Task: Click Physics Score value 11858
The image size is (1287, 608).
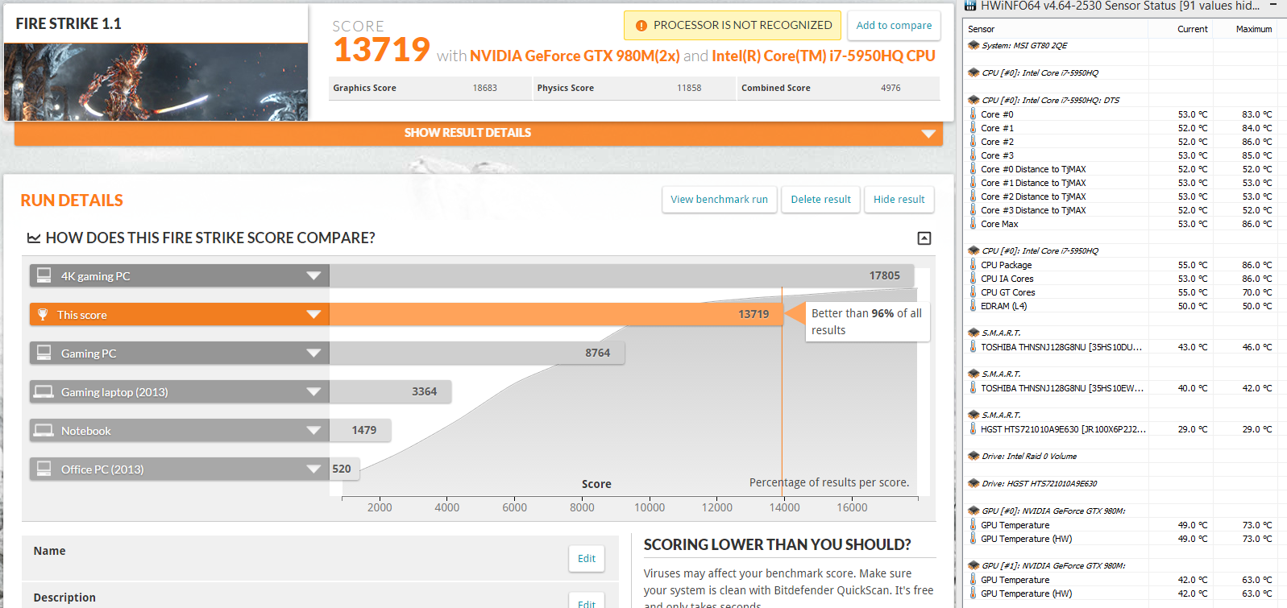Action: click(689, 89)
